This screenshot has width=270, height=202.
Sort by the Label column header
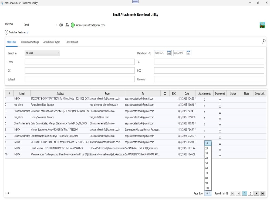pyautogui.click(x=22, y=93)
